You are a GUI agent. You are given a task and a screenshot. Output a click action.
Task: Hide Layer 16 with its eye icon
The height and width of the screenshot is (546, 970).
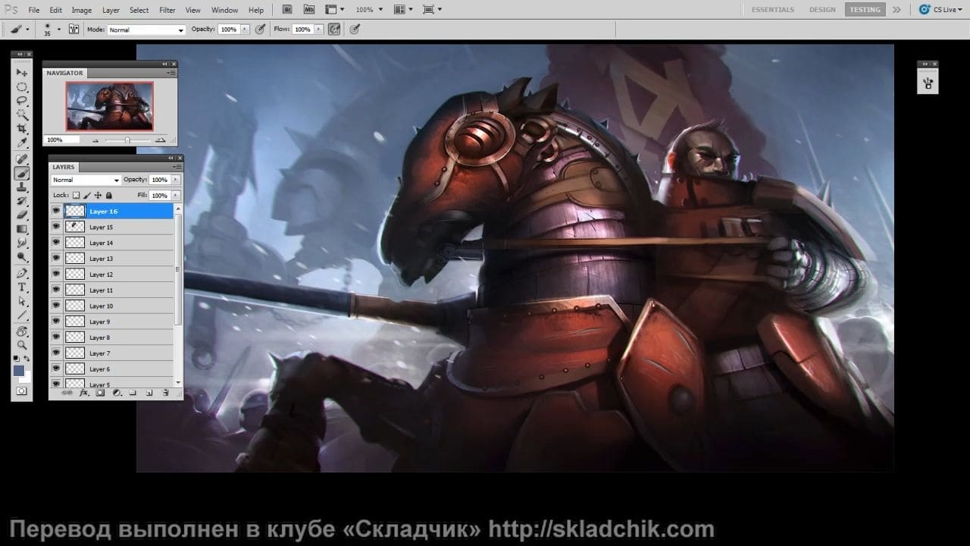(x=56, y=212)
